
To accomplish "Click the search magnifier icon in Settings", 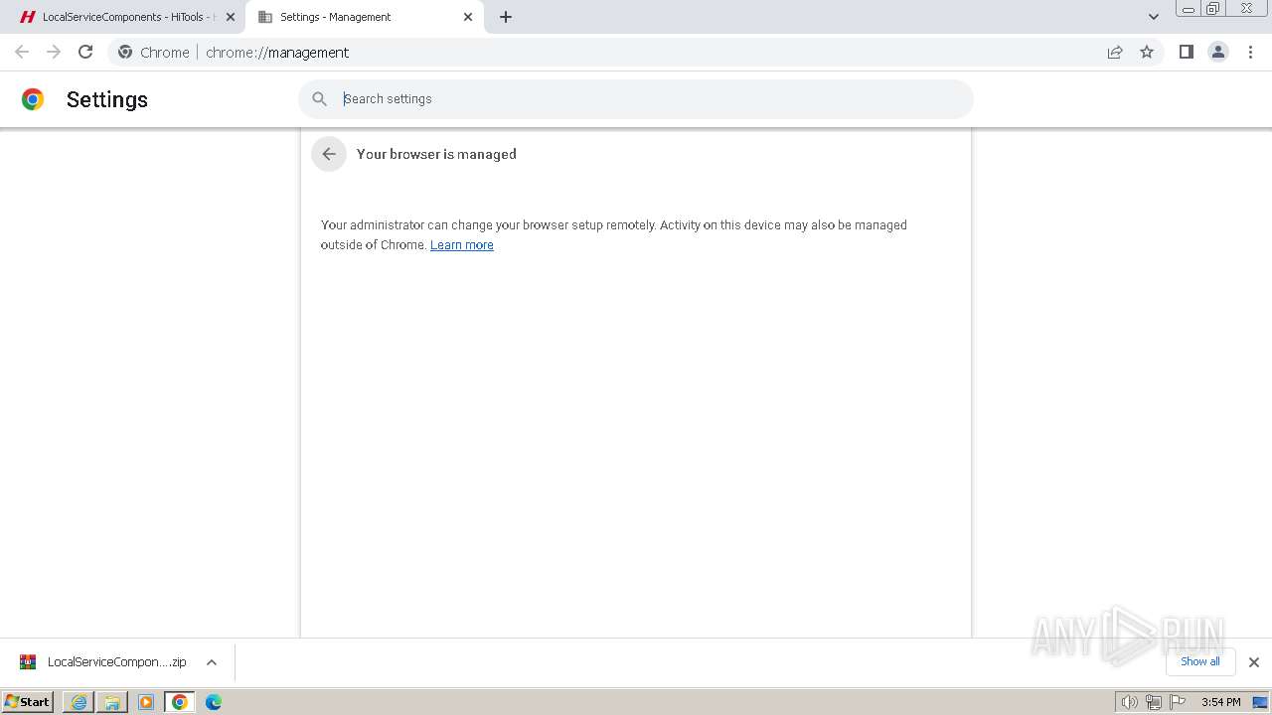I will (x=319, y=99).
